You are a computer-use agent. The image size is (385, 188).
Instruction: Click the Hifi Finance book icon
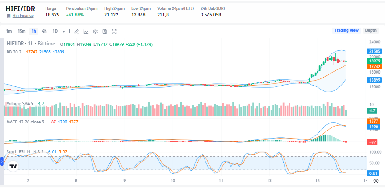[x=8, y=16]
